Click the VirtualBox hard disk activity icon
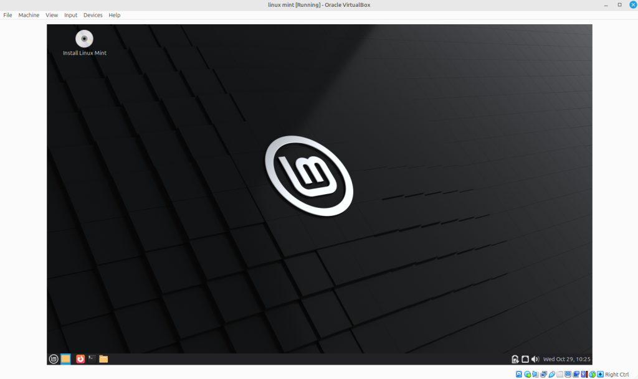The width and height of the screenshot is (638, 379). coord(519,374)
